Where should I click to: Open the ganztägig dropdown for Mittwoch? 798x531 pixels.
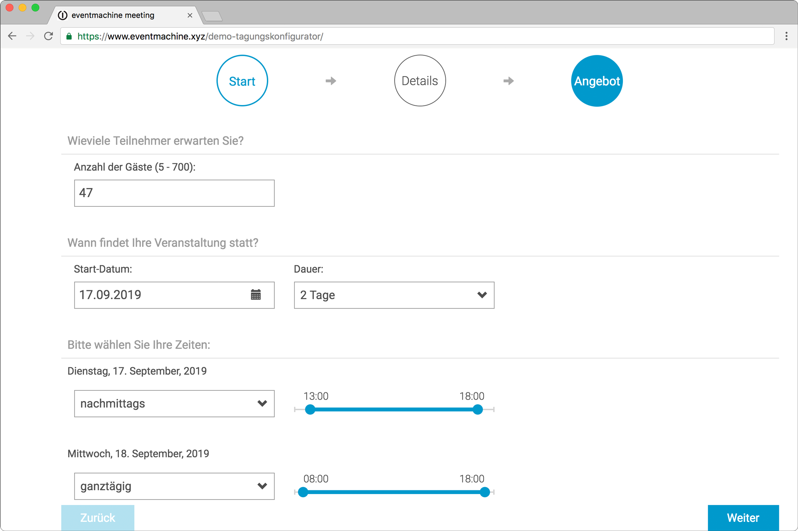click(x=174, y=486)
